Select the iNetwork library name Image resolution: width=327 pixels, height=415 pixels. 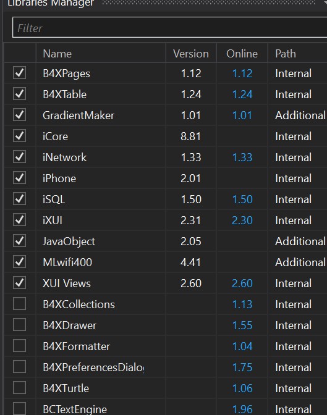click(64, 157)
